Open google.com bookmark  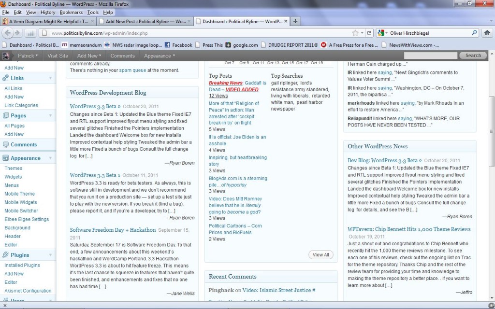pos(242,45)
